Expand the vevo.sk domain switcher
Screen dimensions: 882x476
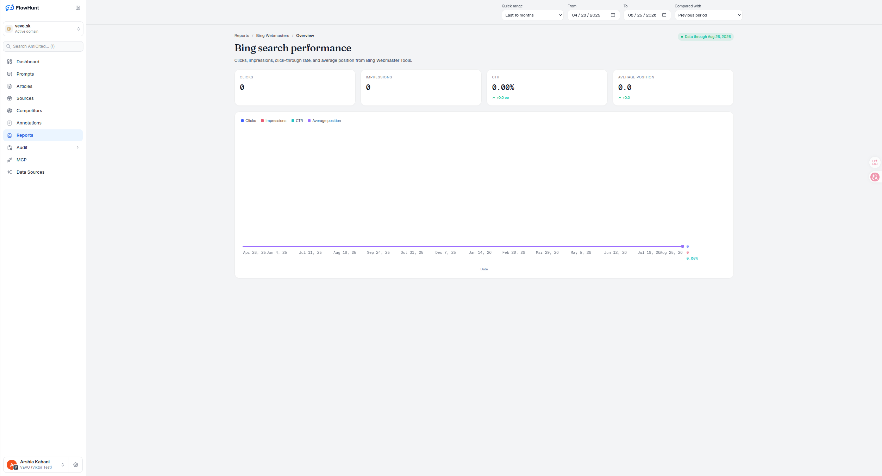pyautogui.click(x=79, y=29)
